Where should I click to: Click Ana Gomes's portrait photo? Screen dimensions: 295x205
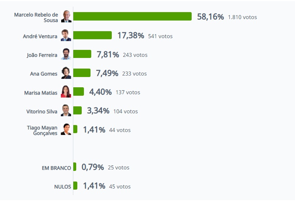(66, 73)
